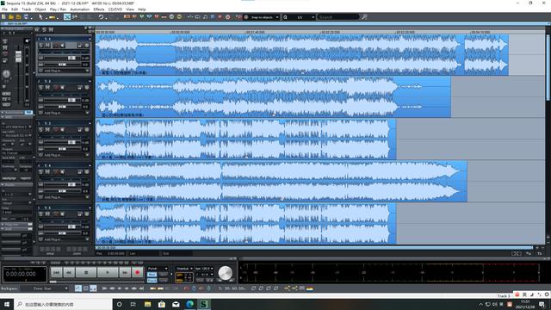Click the Play button in transport panel
Viewport: 551px width, 310px height.
tap(107, 272)
